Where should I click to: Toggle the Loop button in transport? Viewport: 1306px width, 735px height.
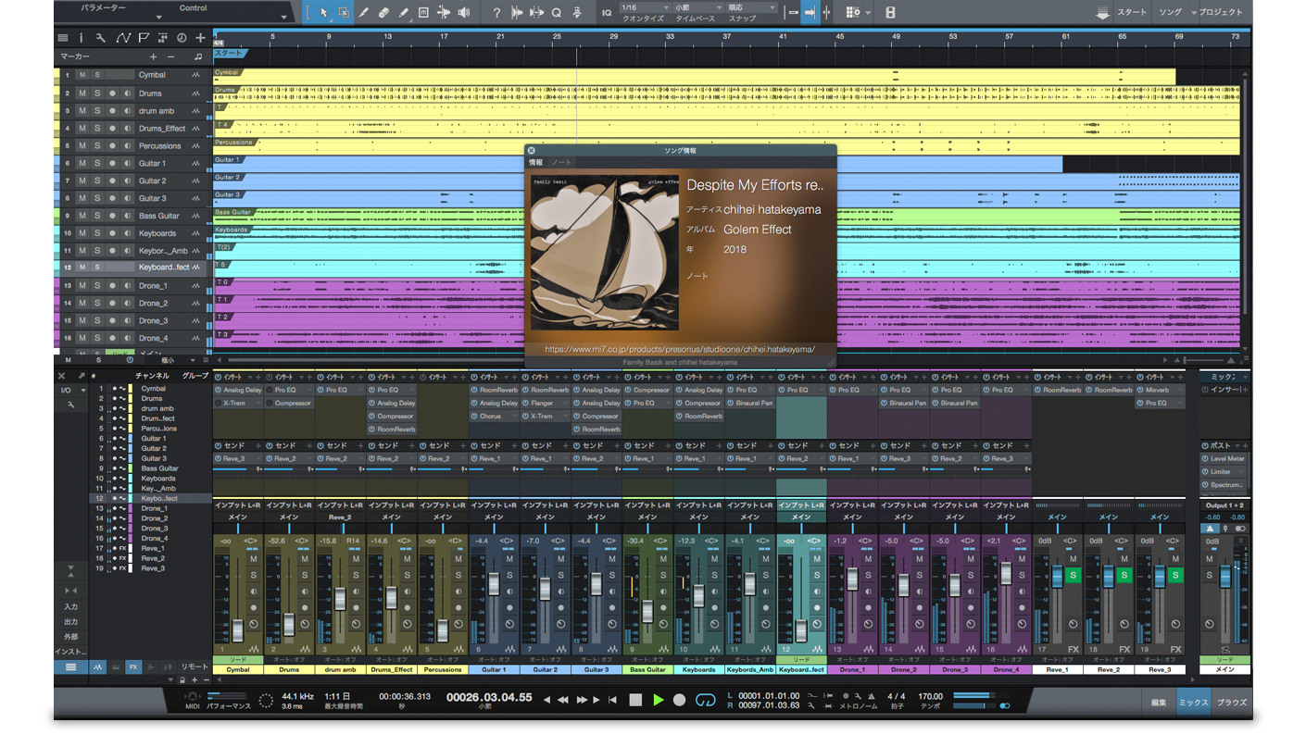tap(706, 700)
